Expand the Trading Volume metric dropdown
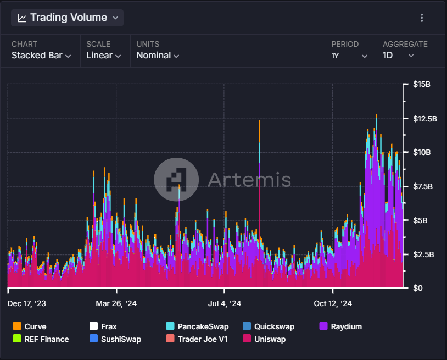 pos(68,18)
